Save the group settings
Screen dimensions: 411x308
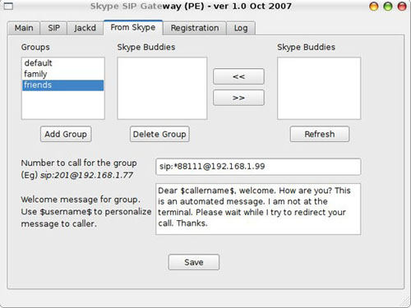coord(194,262)
